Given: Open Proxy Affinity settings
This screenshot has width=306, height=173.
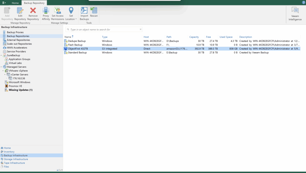Looking at the screenshot, I should pos(46,14).
